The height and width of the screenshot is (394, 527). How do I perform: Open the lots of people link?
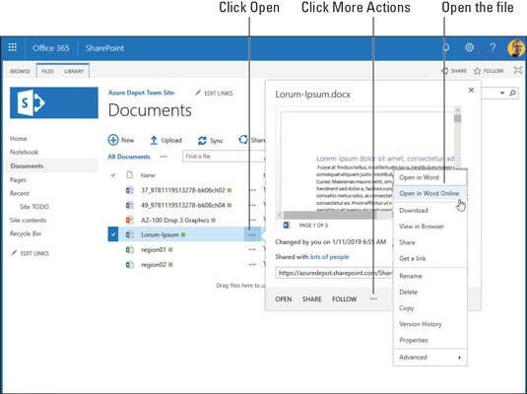tap(329, 257)
